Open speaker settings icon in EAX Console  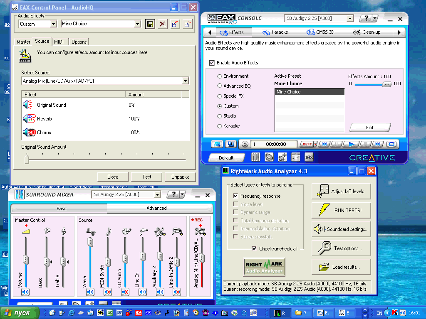click(269, 157)
